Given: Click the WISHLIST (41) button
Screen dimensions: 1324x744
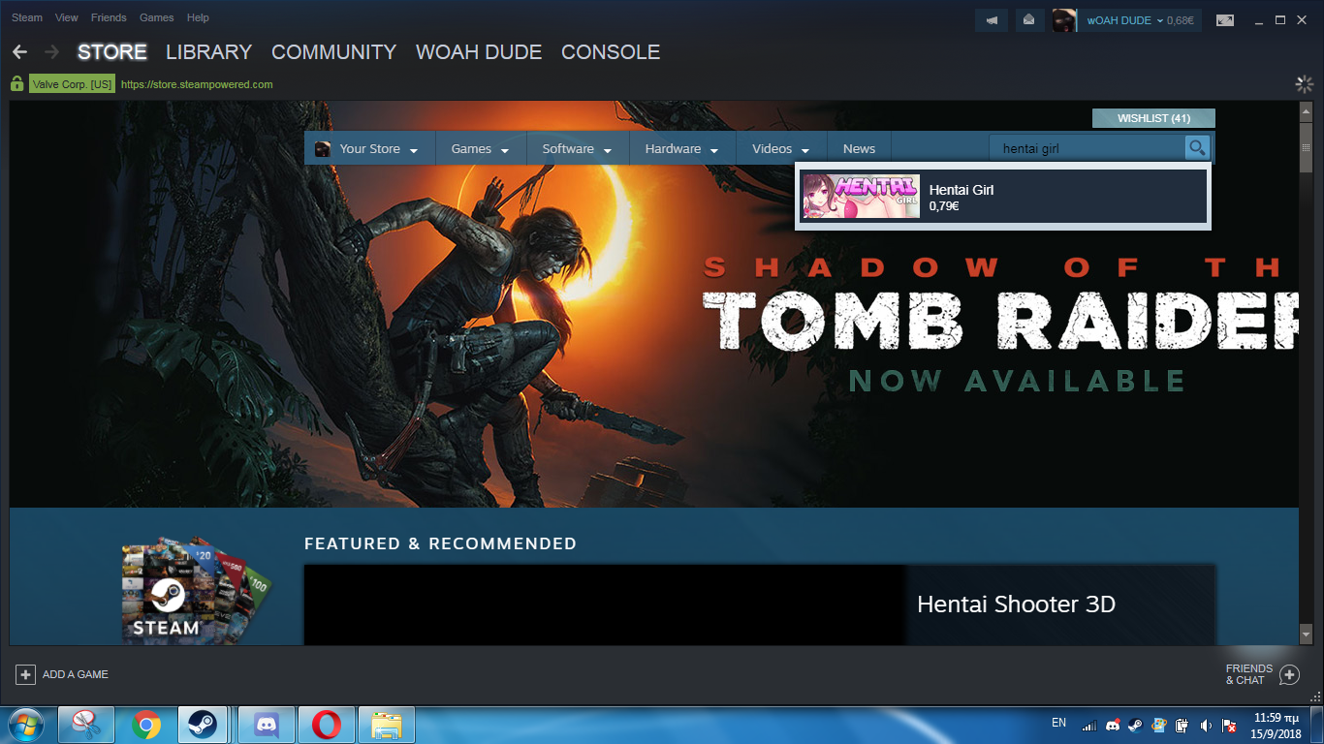Looking at the screenshot, I should tap(1152, 118).
